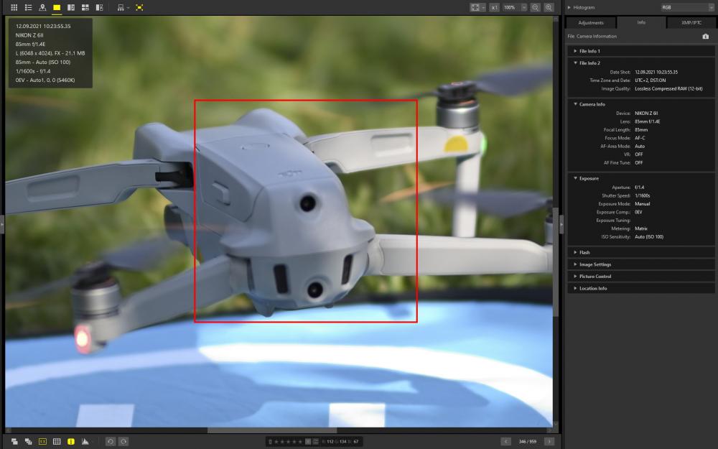Collapse the left panel with the edge handle
This screenshot has height=449, width=718.
(2, 224)
